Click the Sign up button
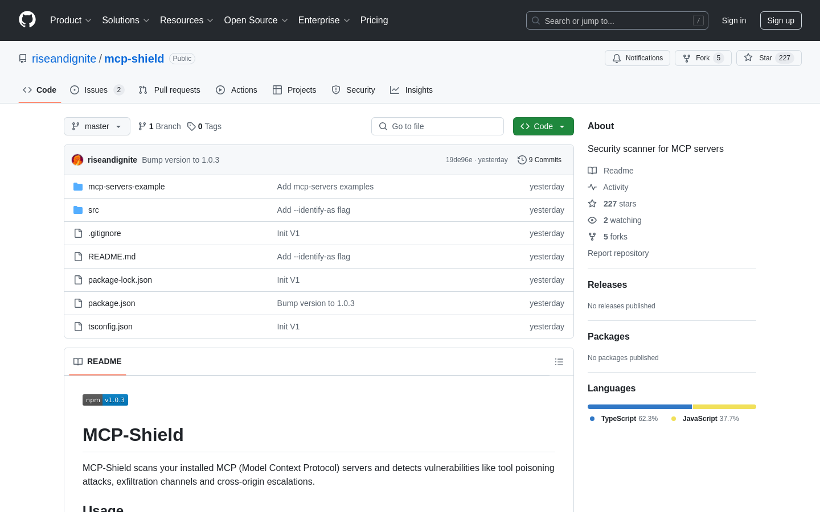The width and height of the screenshot is (820, 512). (x=781, y=20)
